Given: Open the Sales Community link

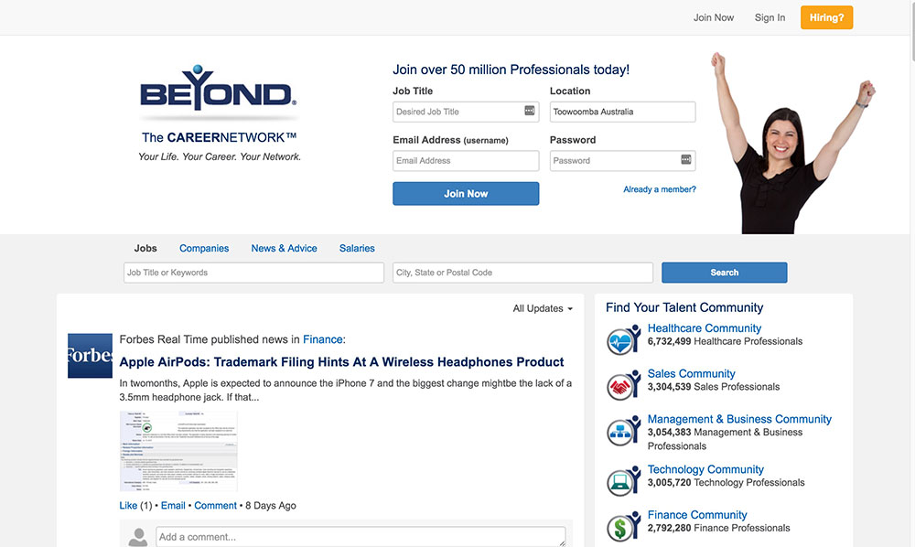Looking at the screenshot, I should [691, 374].
